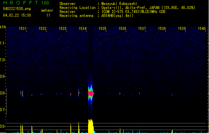Screen dimensions: 209x133
Task: Click the A504HB(yagi 4el) antenna text
Action: pos(117,16)
